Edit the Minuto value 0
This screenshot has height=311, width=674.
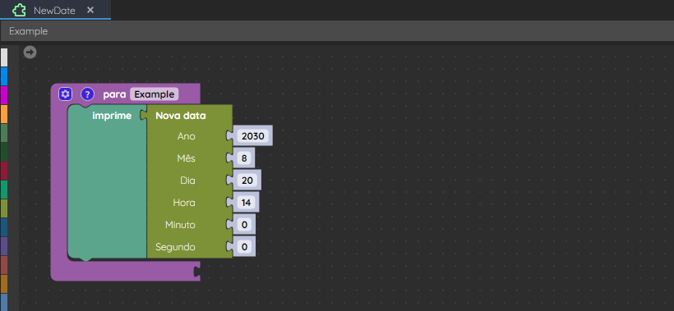click(244, 225)
